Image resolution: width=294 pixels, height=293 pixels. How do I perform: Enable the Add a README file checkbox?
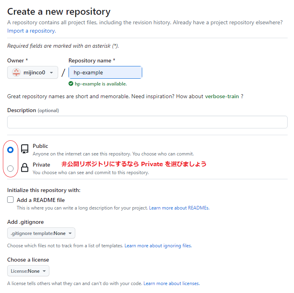click(x=10, y=200)
